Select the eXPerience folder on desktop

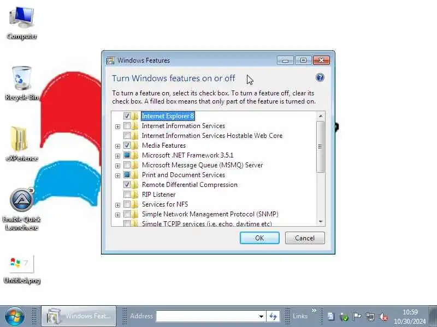click(22, 144)
